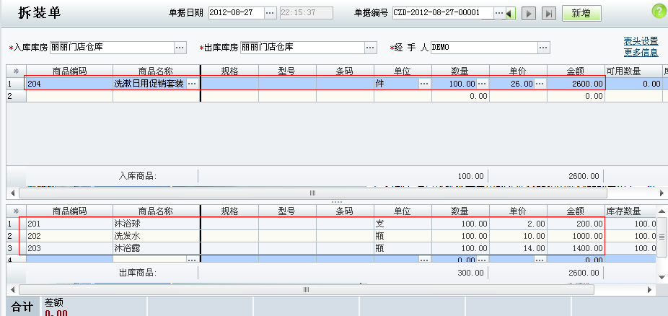The height and width of the screenshot is (316, 668).
Task: Click lower grid horizontal scrollbar thumb
Action: (x=306, y=289)
